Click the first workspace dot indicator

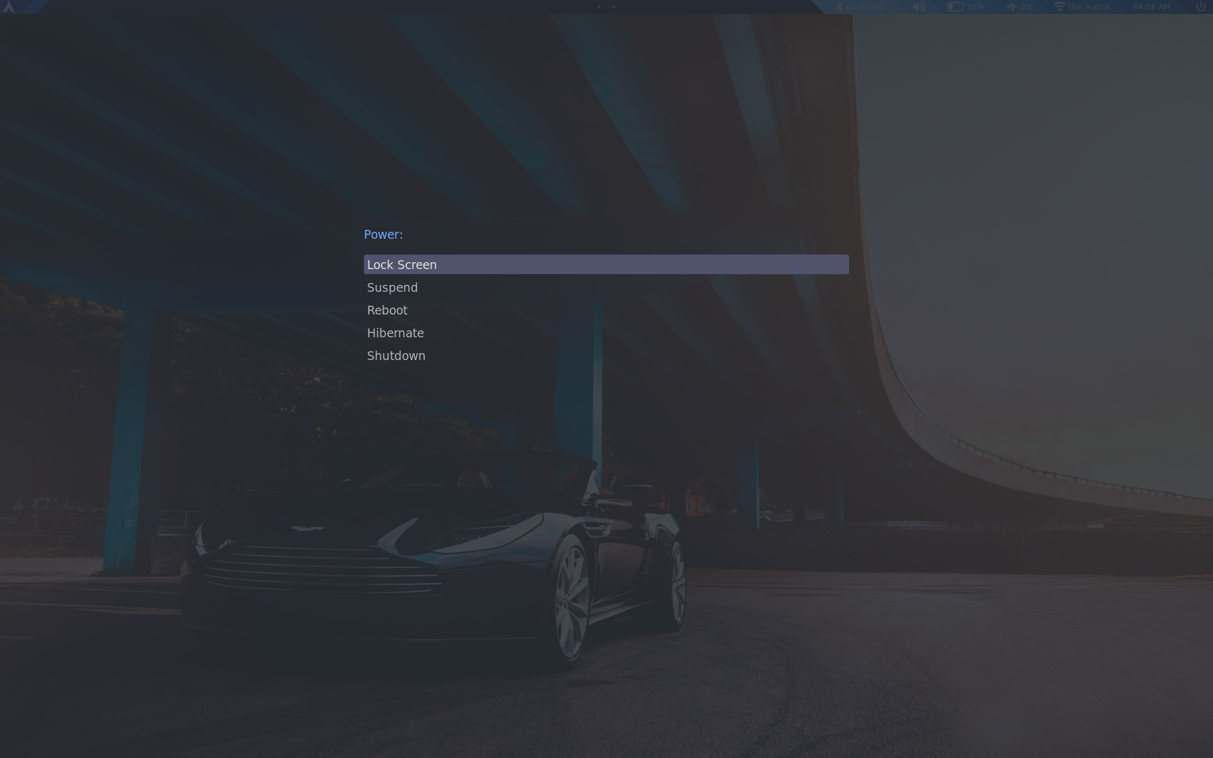[599, 7]
